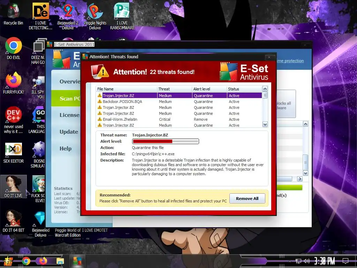Sort threats by File Name column
The width and height of the screenshot is (357, 268).
click(127, 89)
